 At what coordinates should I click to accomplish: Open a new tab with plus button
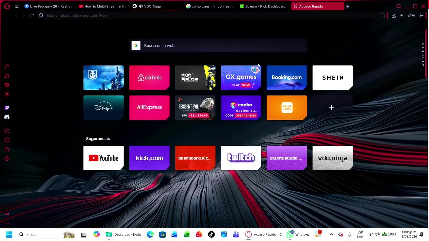(x=348, y=6)
